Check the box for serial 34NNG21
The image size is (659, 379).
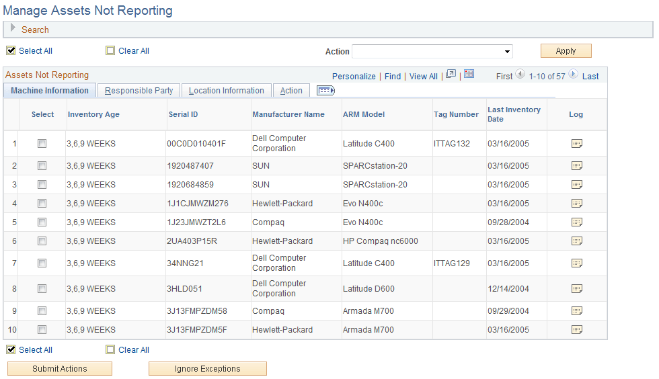(42, 263)
